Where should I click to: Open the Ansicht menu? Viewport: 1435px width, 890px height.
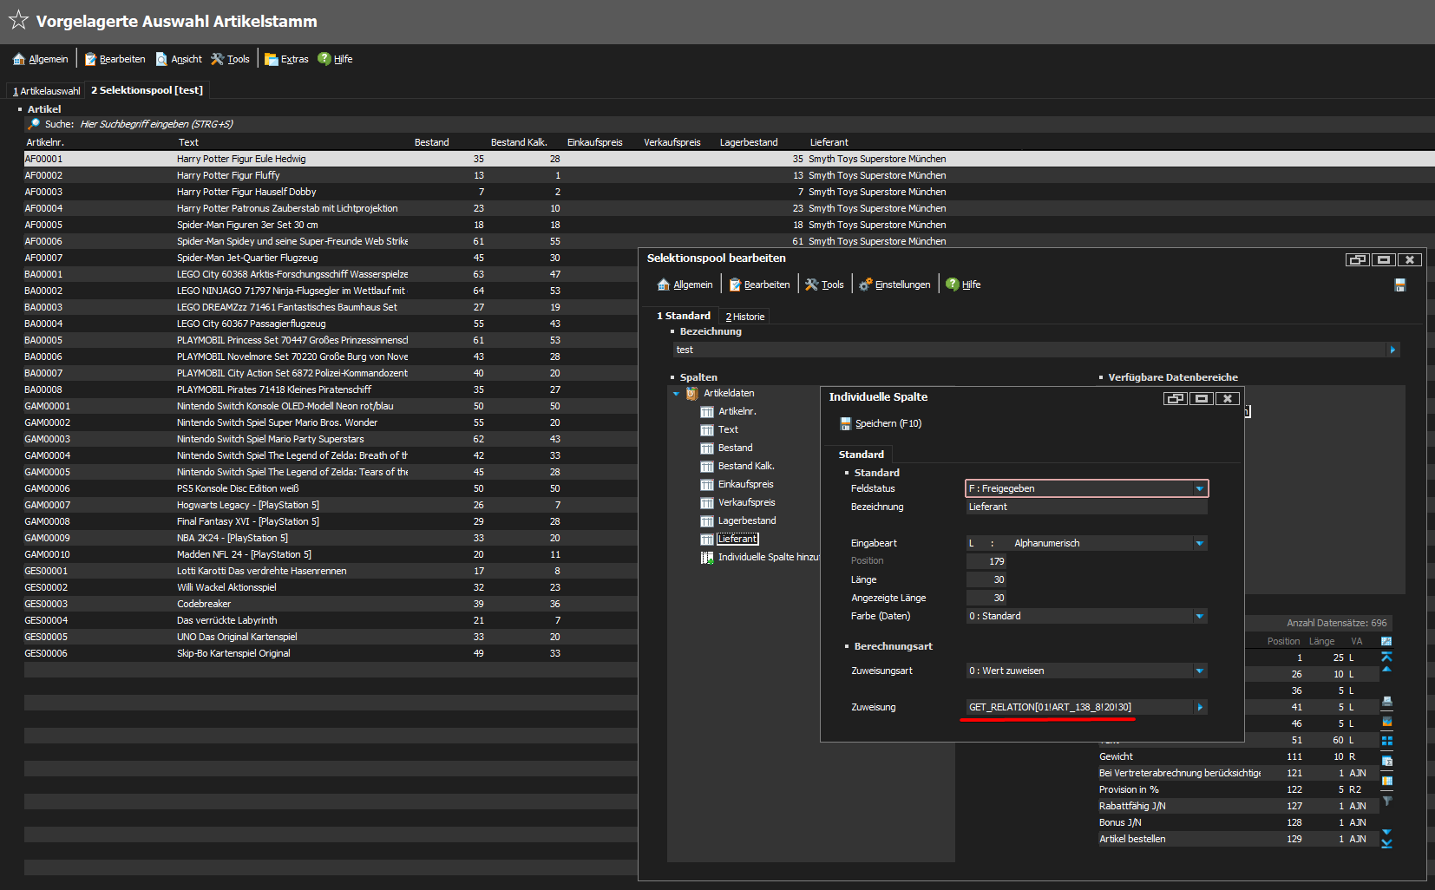coord(179,59)
